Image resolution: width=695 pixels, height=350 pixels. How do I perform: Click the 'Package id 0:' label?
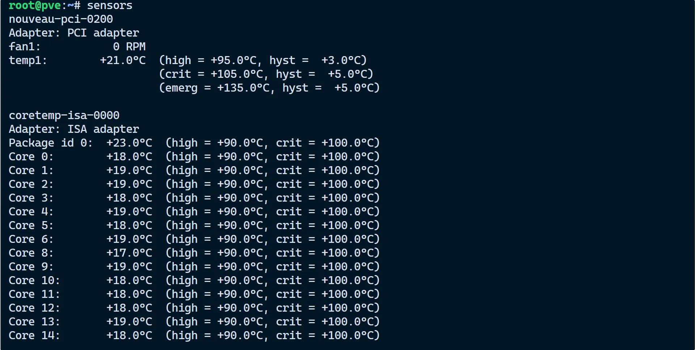51,143
